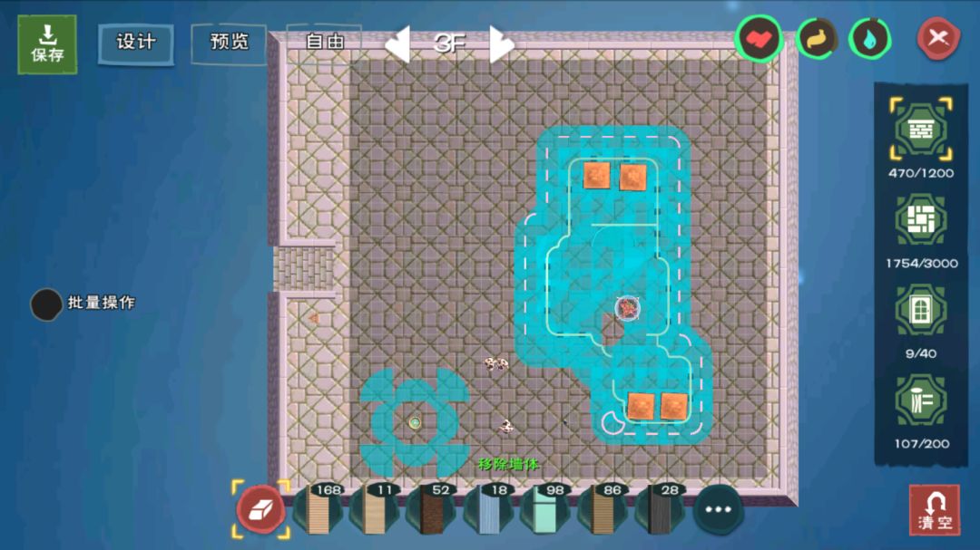Switch to the 设计 design tab
Screen dimensions: 980x550
[x=135, y=43]
